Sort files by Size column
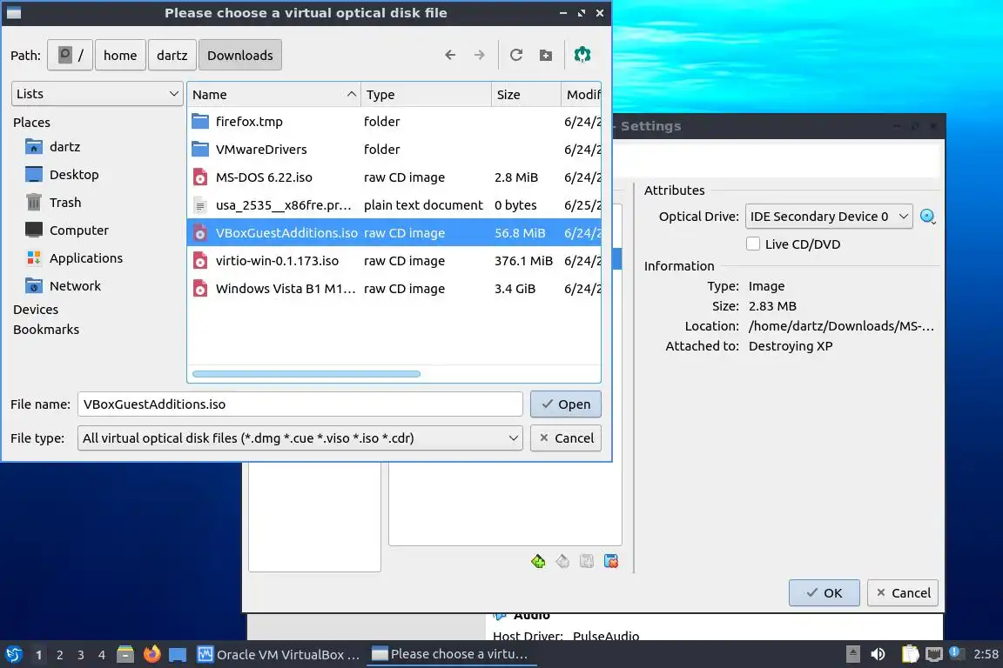1003x668 pixels. click(x=526, y=95)
